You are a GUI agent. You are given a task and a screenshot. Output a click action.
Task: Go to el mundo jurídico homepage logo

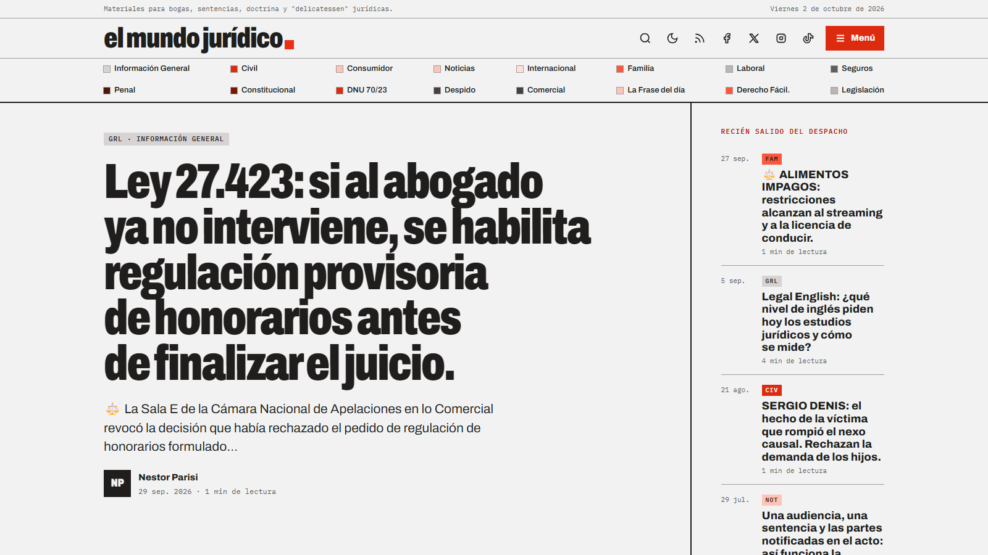click(199, 38)
